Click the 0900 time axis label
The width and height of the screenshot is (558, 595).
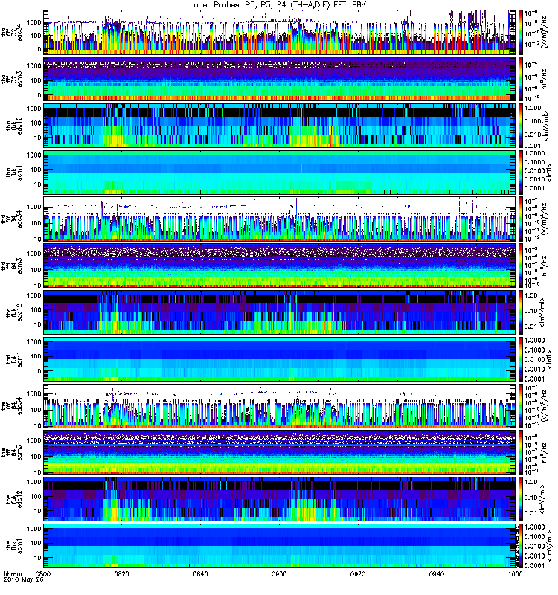coord(279,573)
